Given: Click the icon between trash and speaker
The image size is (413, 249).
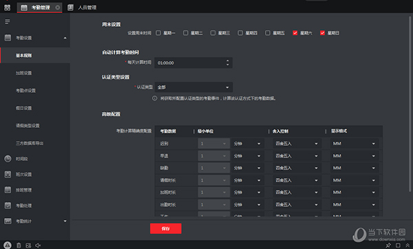Looking at the screenshot, I should (28, 246).
